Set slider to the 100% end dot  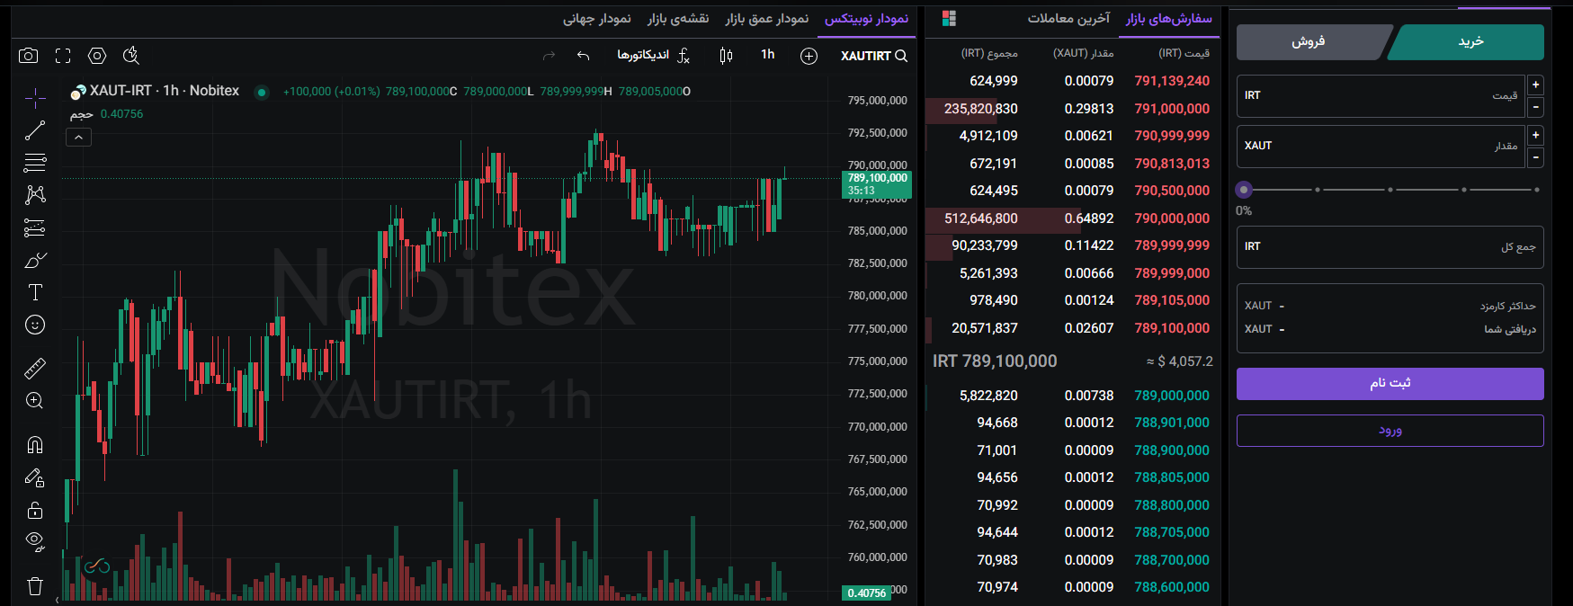coord(1537,190)
